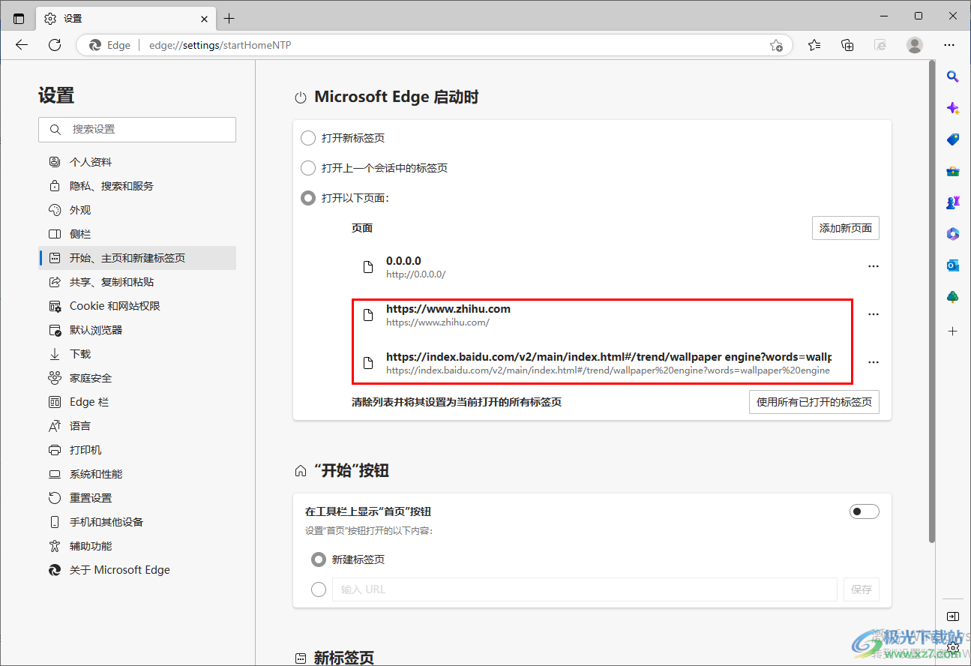Image resolution: width=971 pixels, height=666 pixels.
Task: Select 打开以下页面 radio option
Action: point(307,198)
